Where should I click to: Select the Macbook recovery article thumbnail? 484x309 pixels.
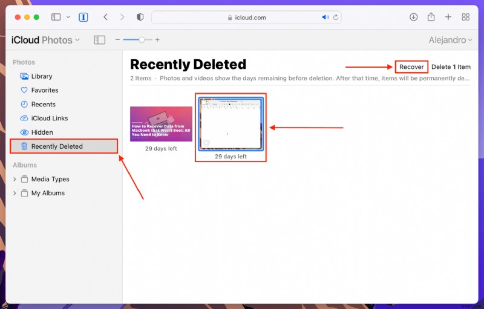point(161,124)
